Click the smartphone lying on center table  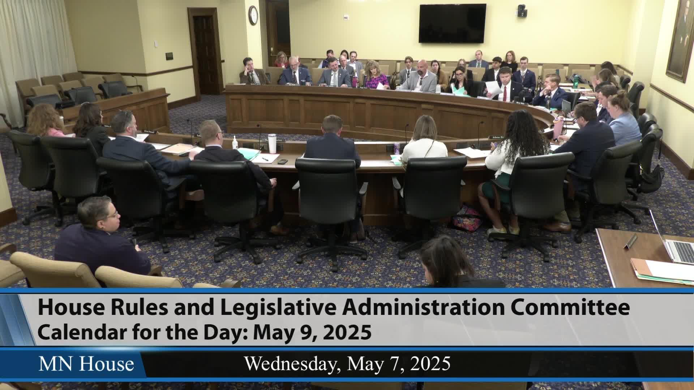(283, 161)
